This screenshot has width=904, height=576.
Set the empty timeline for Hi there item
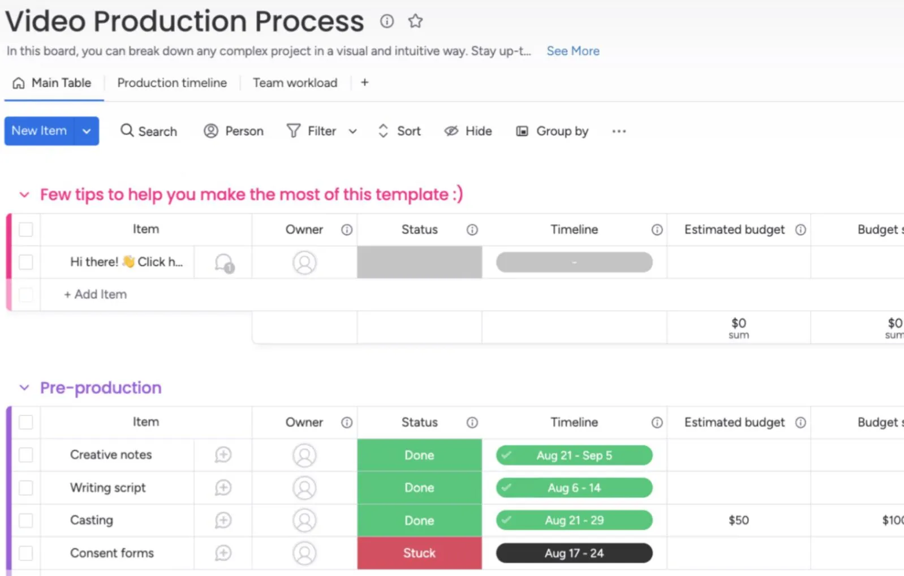pos(574,263)
